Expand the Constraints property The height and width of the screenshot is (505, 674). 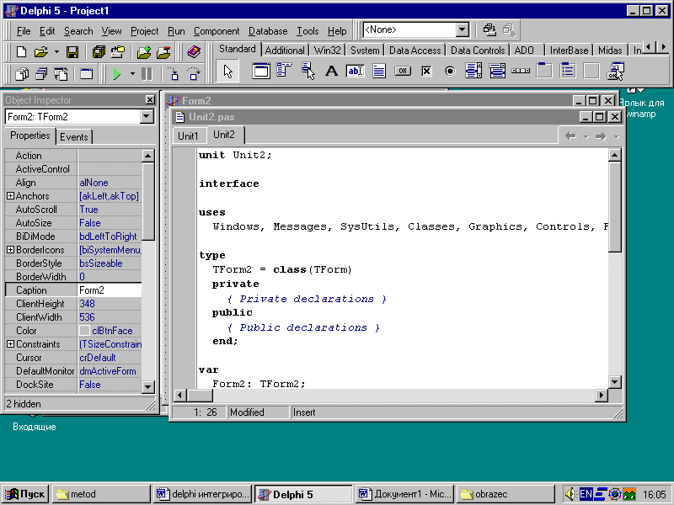tap(10, 344)
